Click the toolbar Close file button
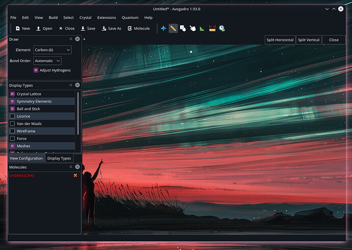 pos(67,29)
